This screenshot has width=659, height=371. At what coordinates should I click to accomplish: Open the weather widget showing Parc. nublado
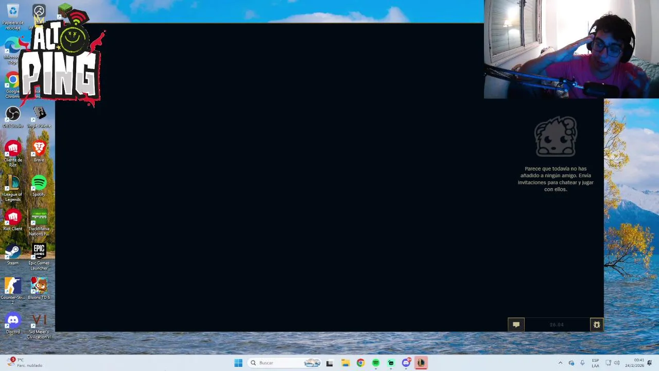24,363
